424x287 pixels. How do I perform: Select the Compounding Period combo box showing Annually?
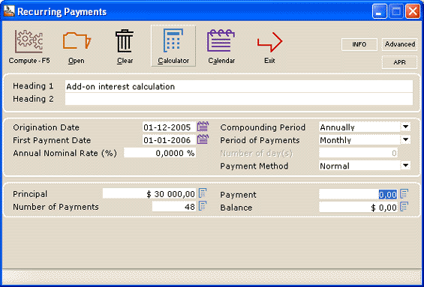365,127
